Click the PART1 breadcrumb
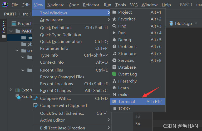The width and height of the screenshot is (202, 131). point(10,14)
